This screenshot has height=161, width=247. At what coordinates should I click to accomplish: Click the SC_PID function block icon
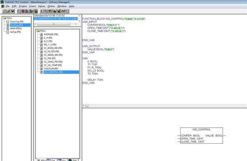(42, 58)
